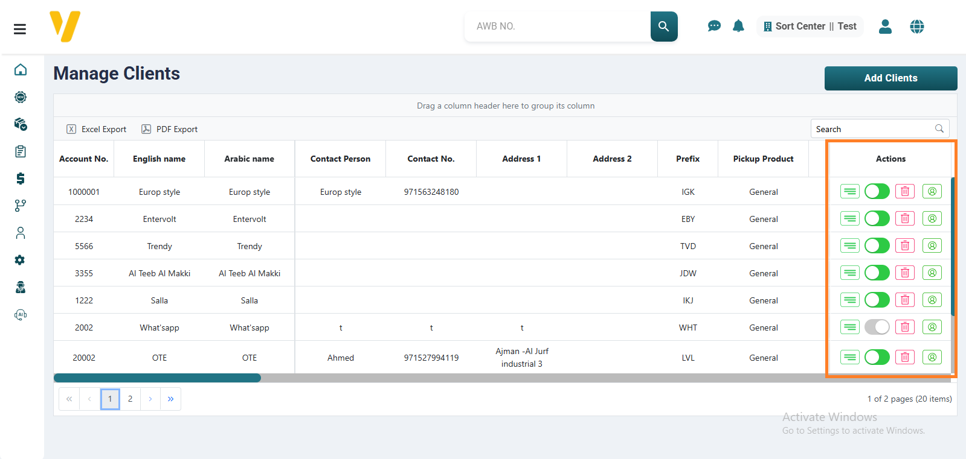Click the globe language icon
The image size is (966, 459).
[x=916, y=27]
